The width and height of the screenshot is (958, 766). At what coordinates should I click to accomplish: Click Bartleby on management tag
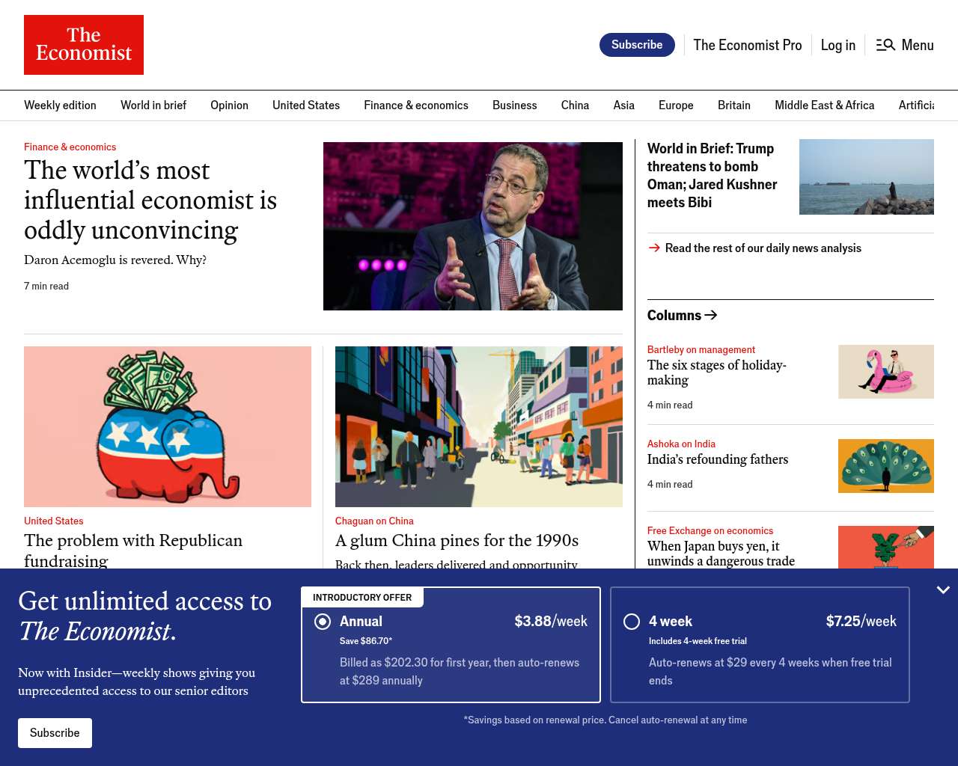click(x=701, y=349)
